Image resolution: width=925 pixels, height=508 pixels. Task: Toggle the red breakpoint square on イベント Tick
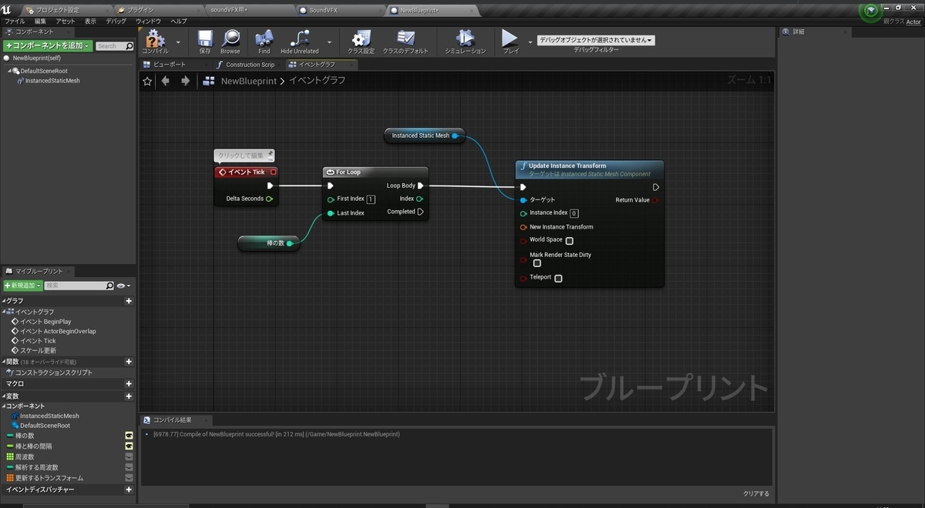273,172
